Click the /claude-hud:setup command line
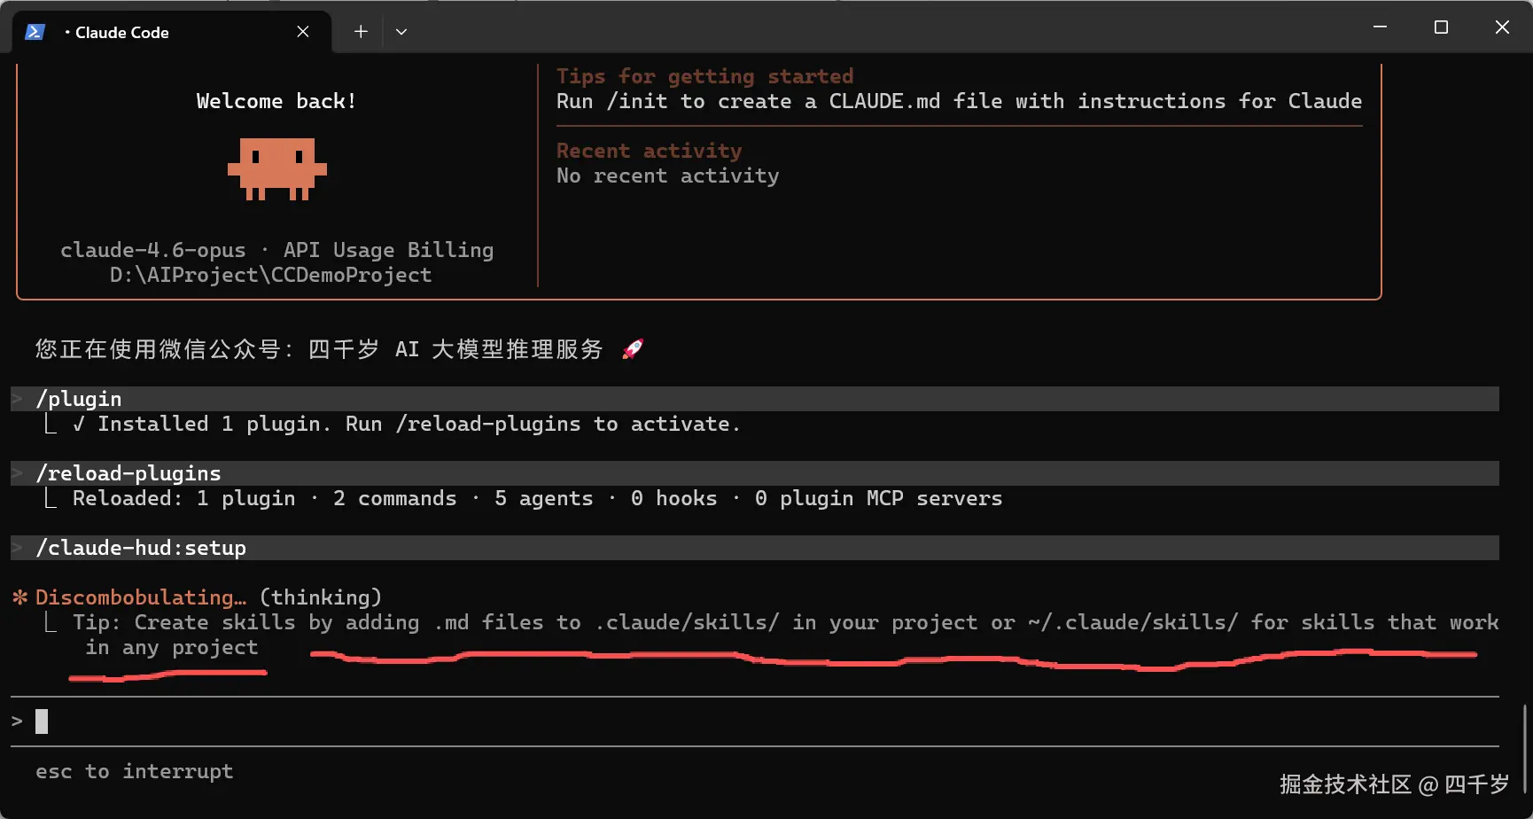 coord(755,548)
